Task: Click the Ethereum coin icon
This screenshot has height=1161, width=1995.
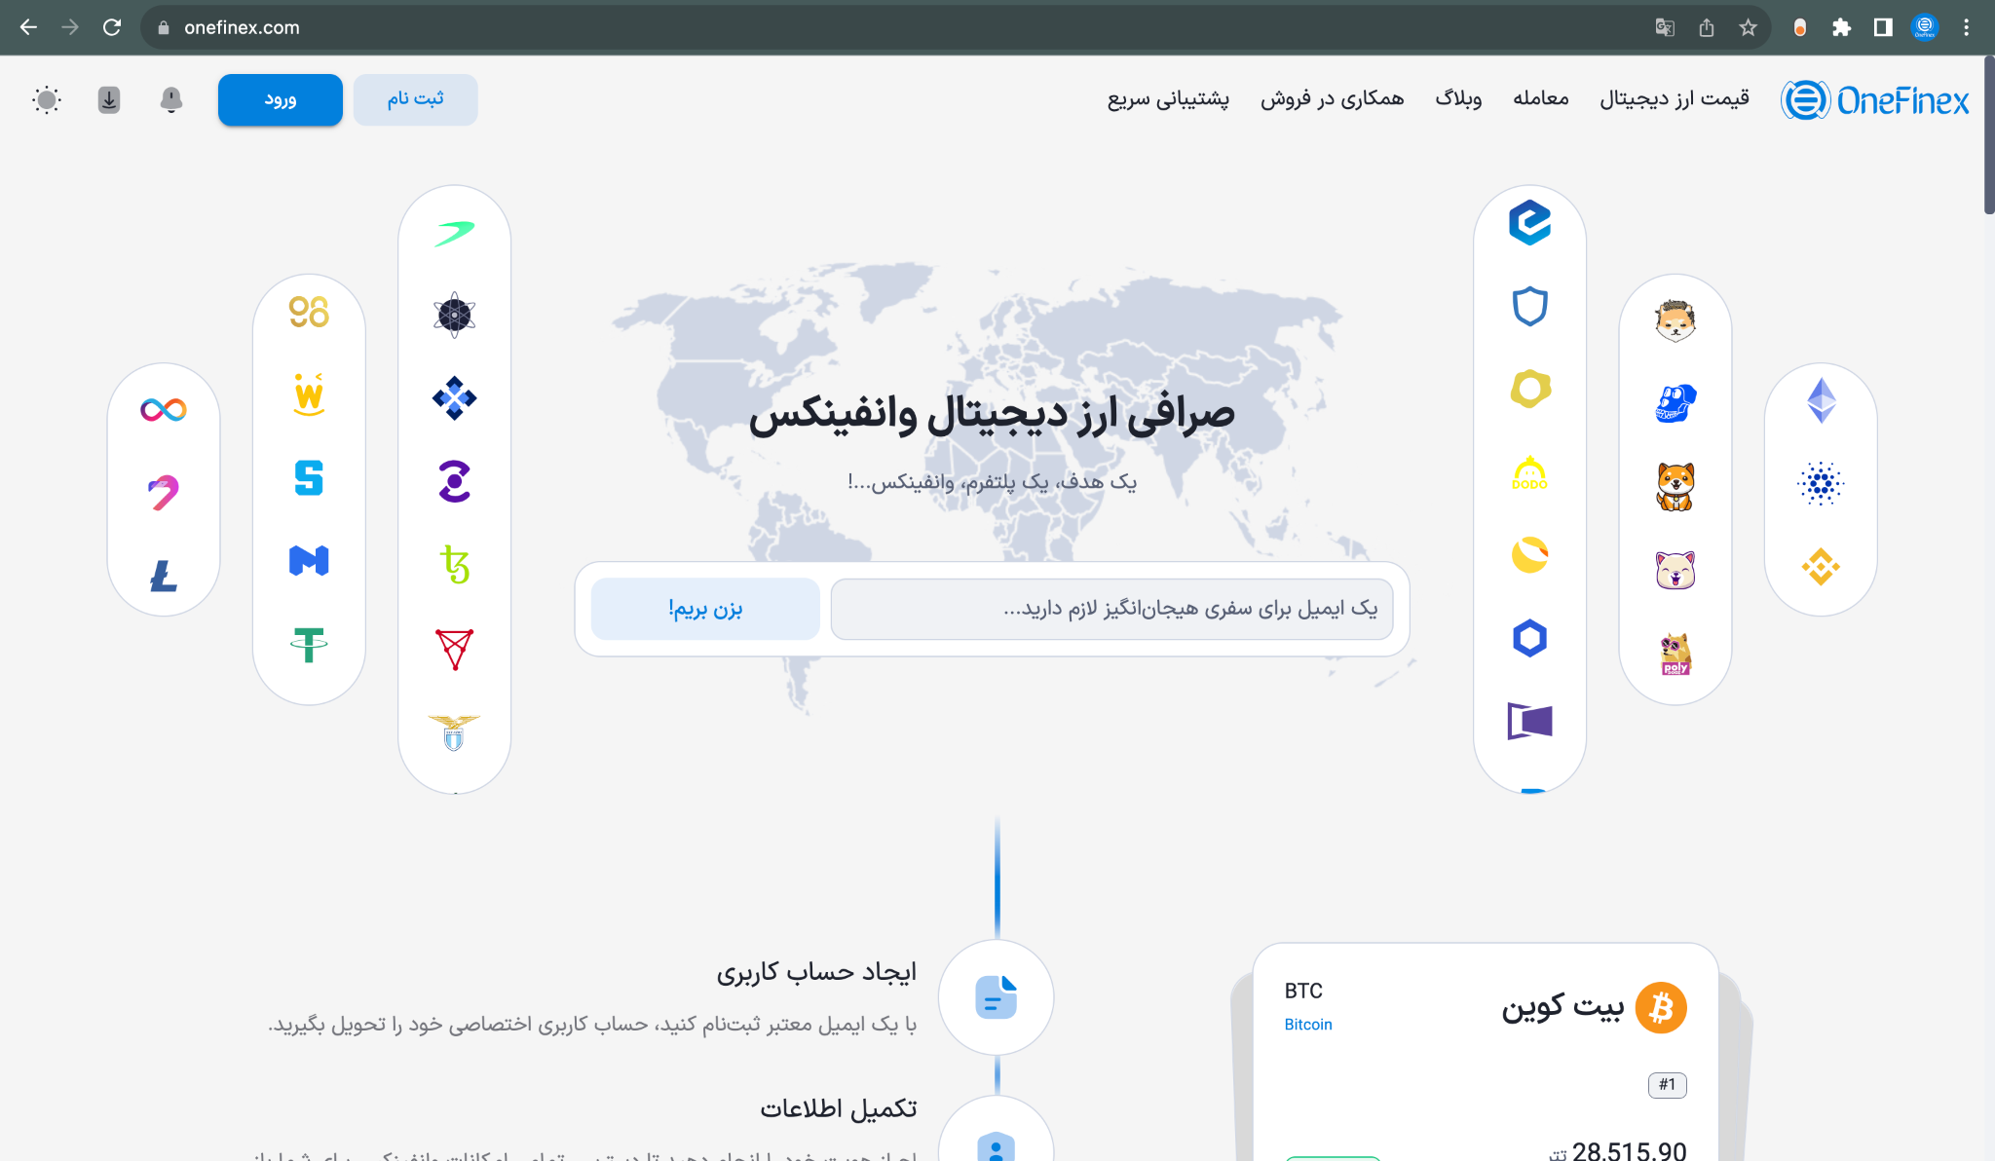Action: (1822, 400)
